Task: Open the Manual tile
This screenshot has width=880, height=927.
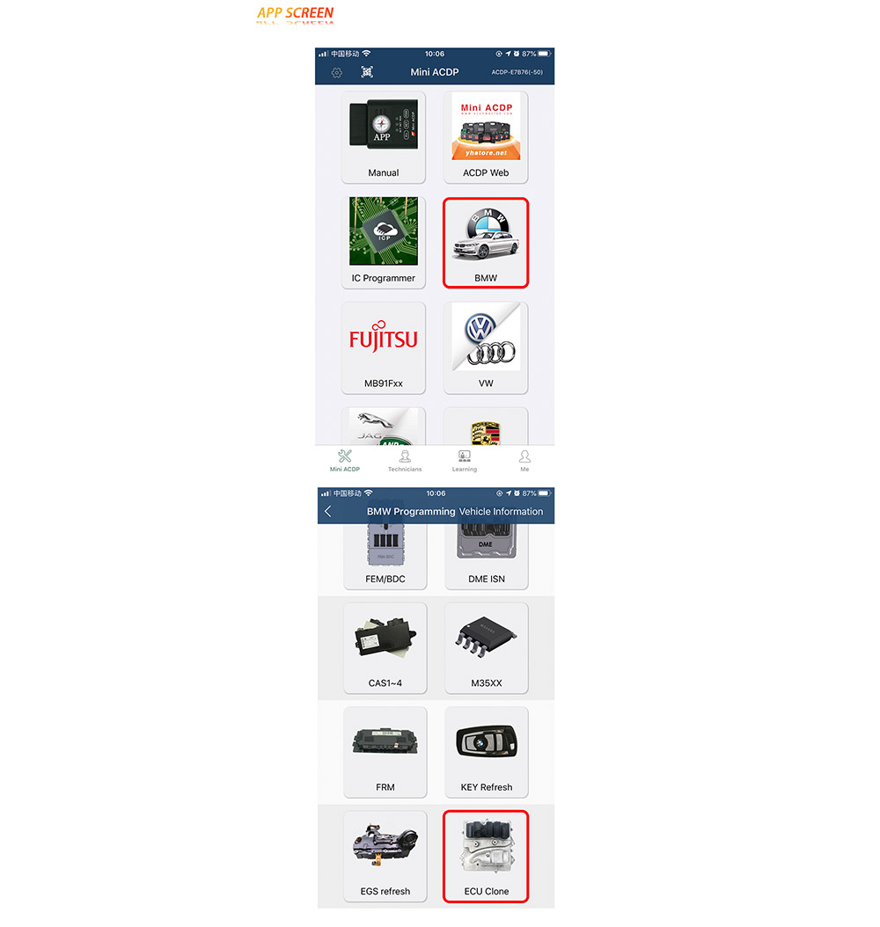Action: [x=383, y=137]
